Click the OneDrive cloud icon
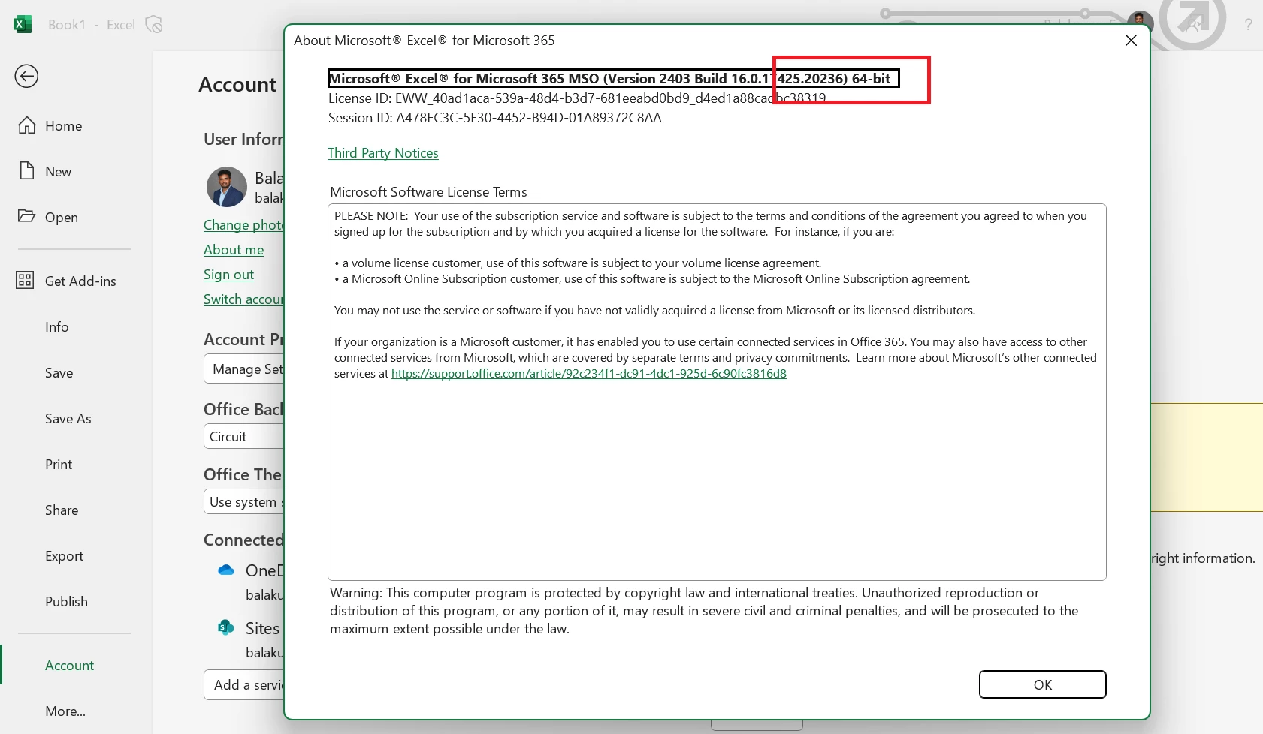This screenshot has width=1263, height=734. click(x=226, y=570)
